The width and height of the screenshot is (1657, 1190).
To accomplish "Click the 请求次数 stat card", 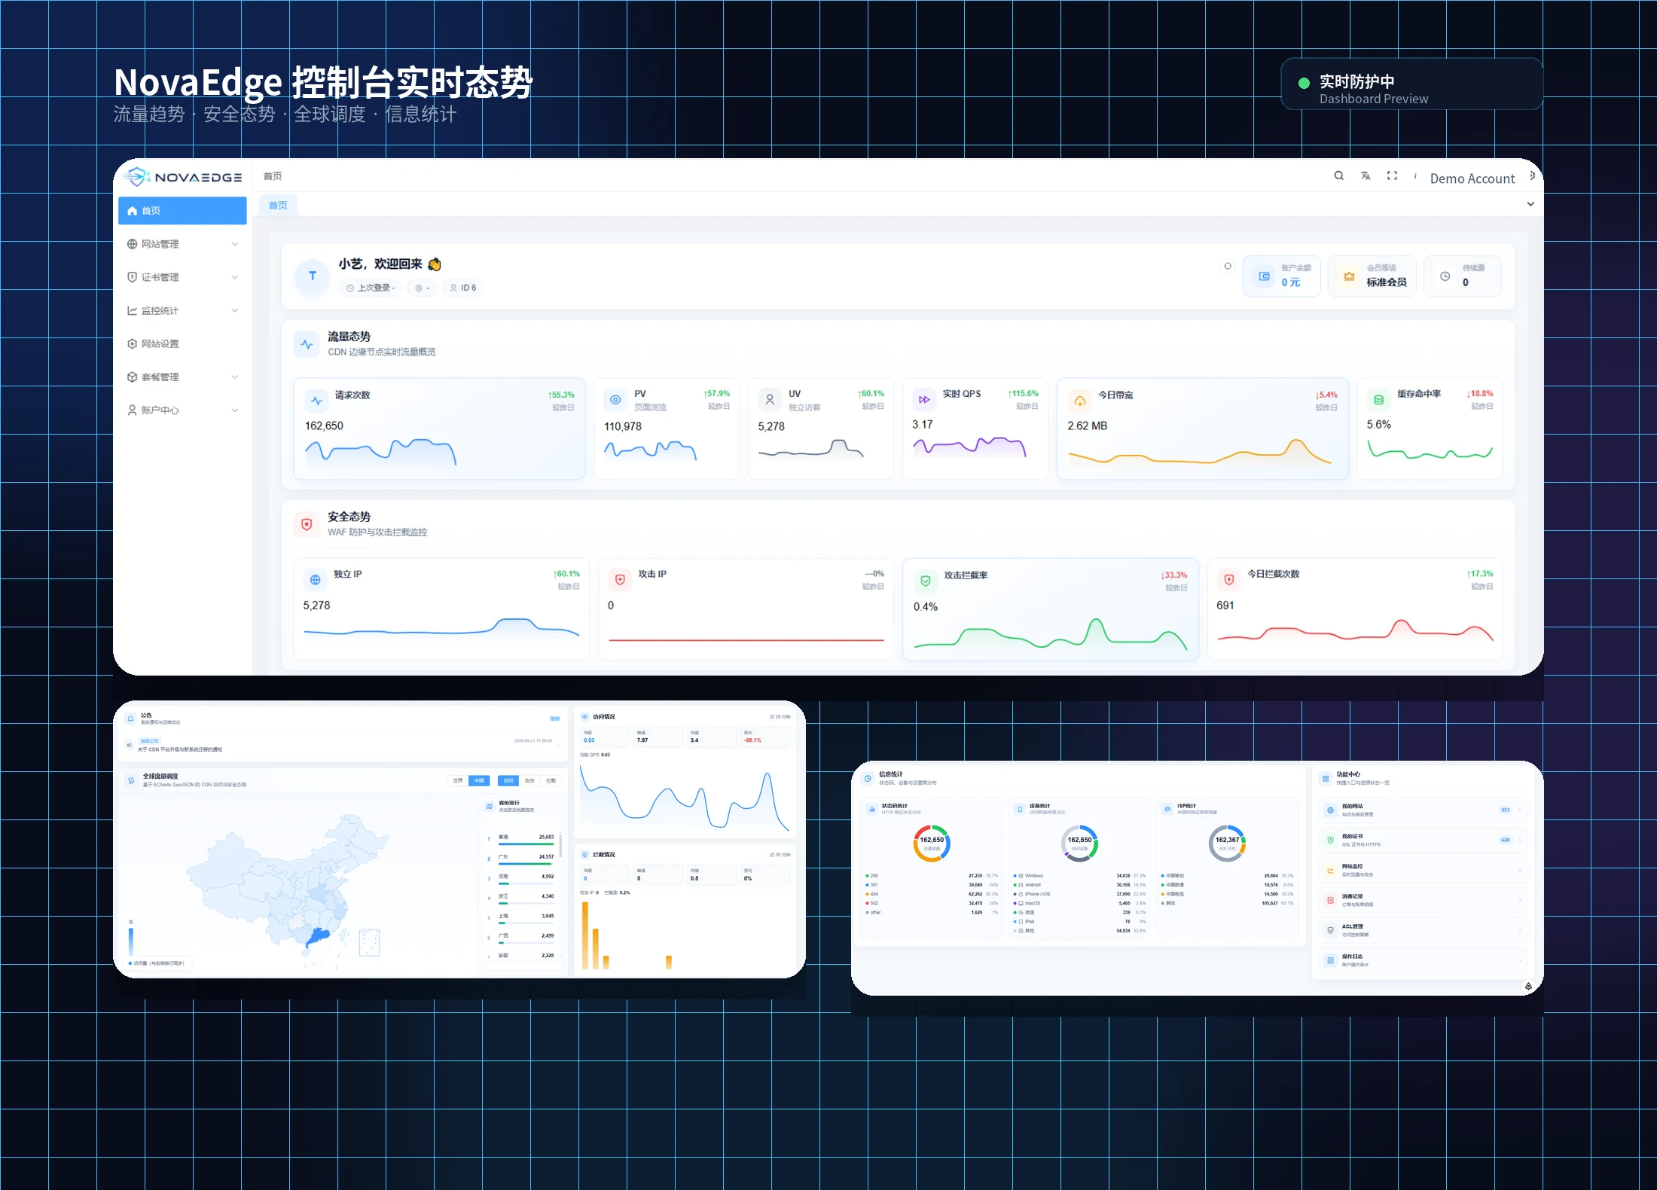I will tap(439, 429).
